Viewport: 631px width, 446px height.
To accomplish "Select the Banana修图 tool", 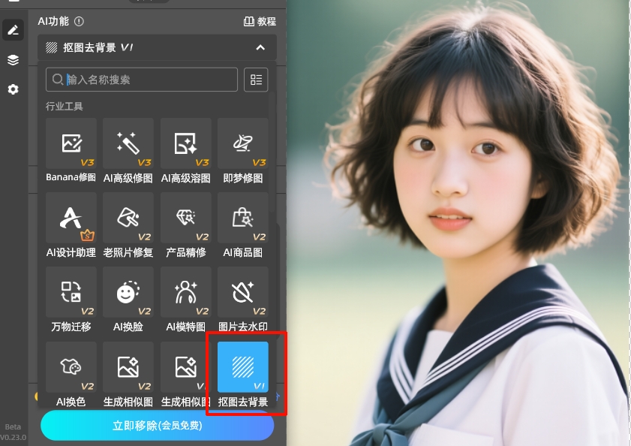I will [71, 143].
